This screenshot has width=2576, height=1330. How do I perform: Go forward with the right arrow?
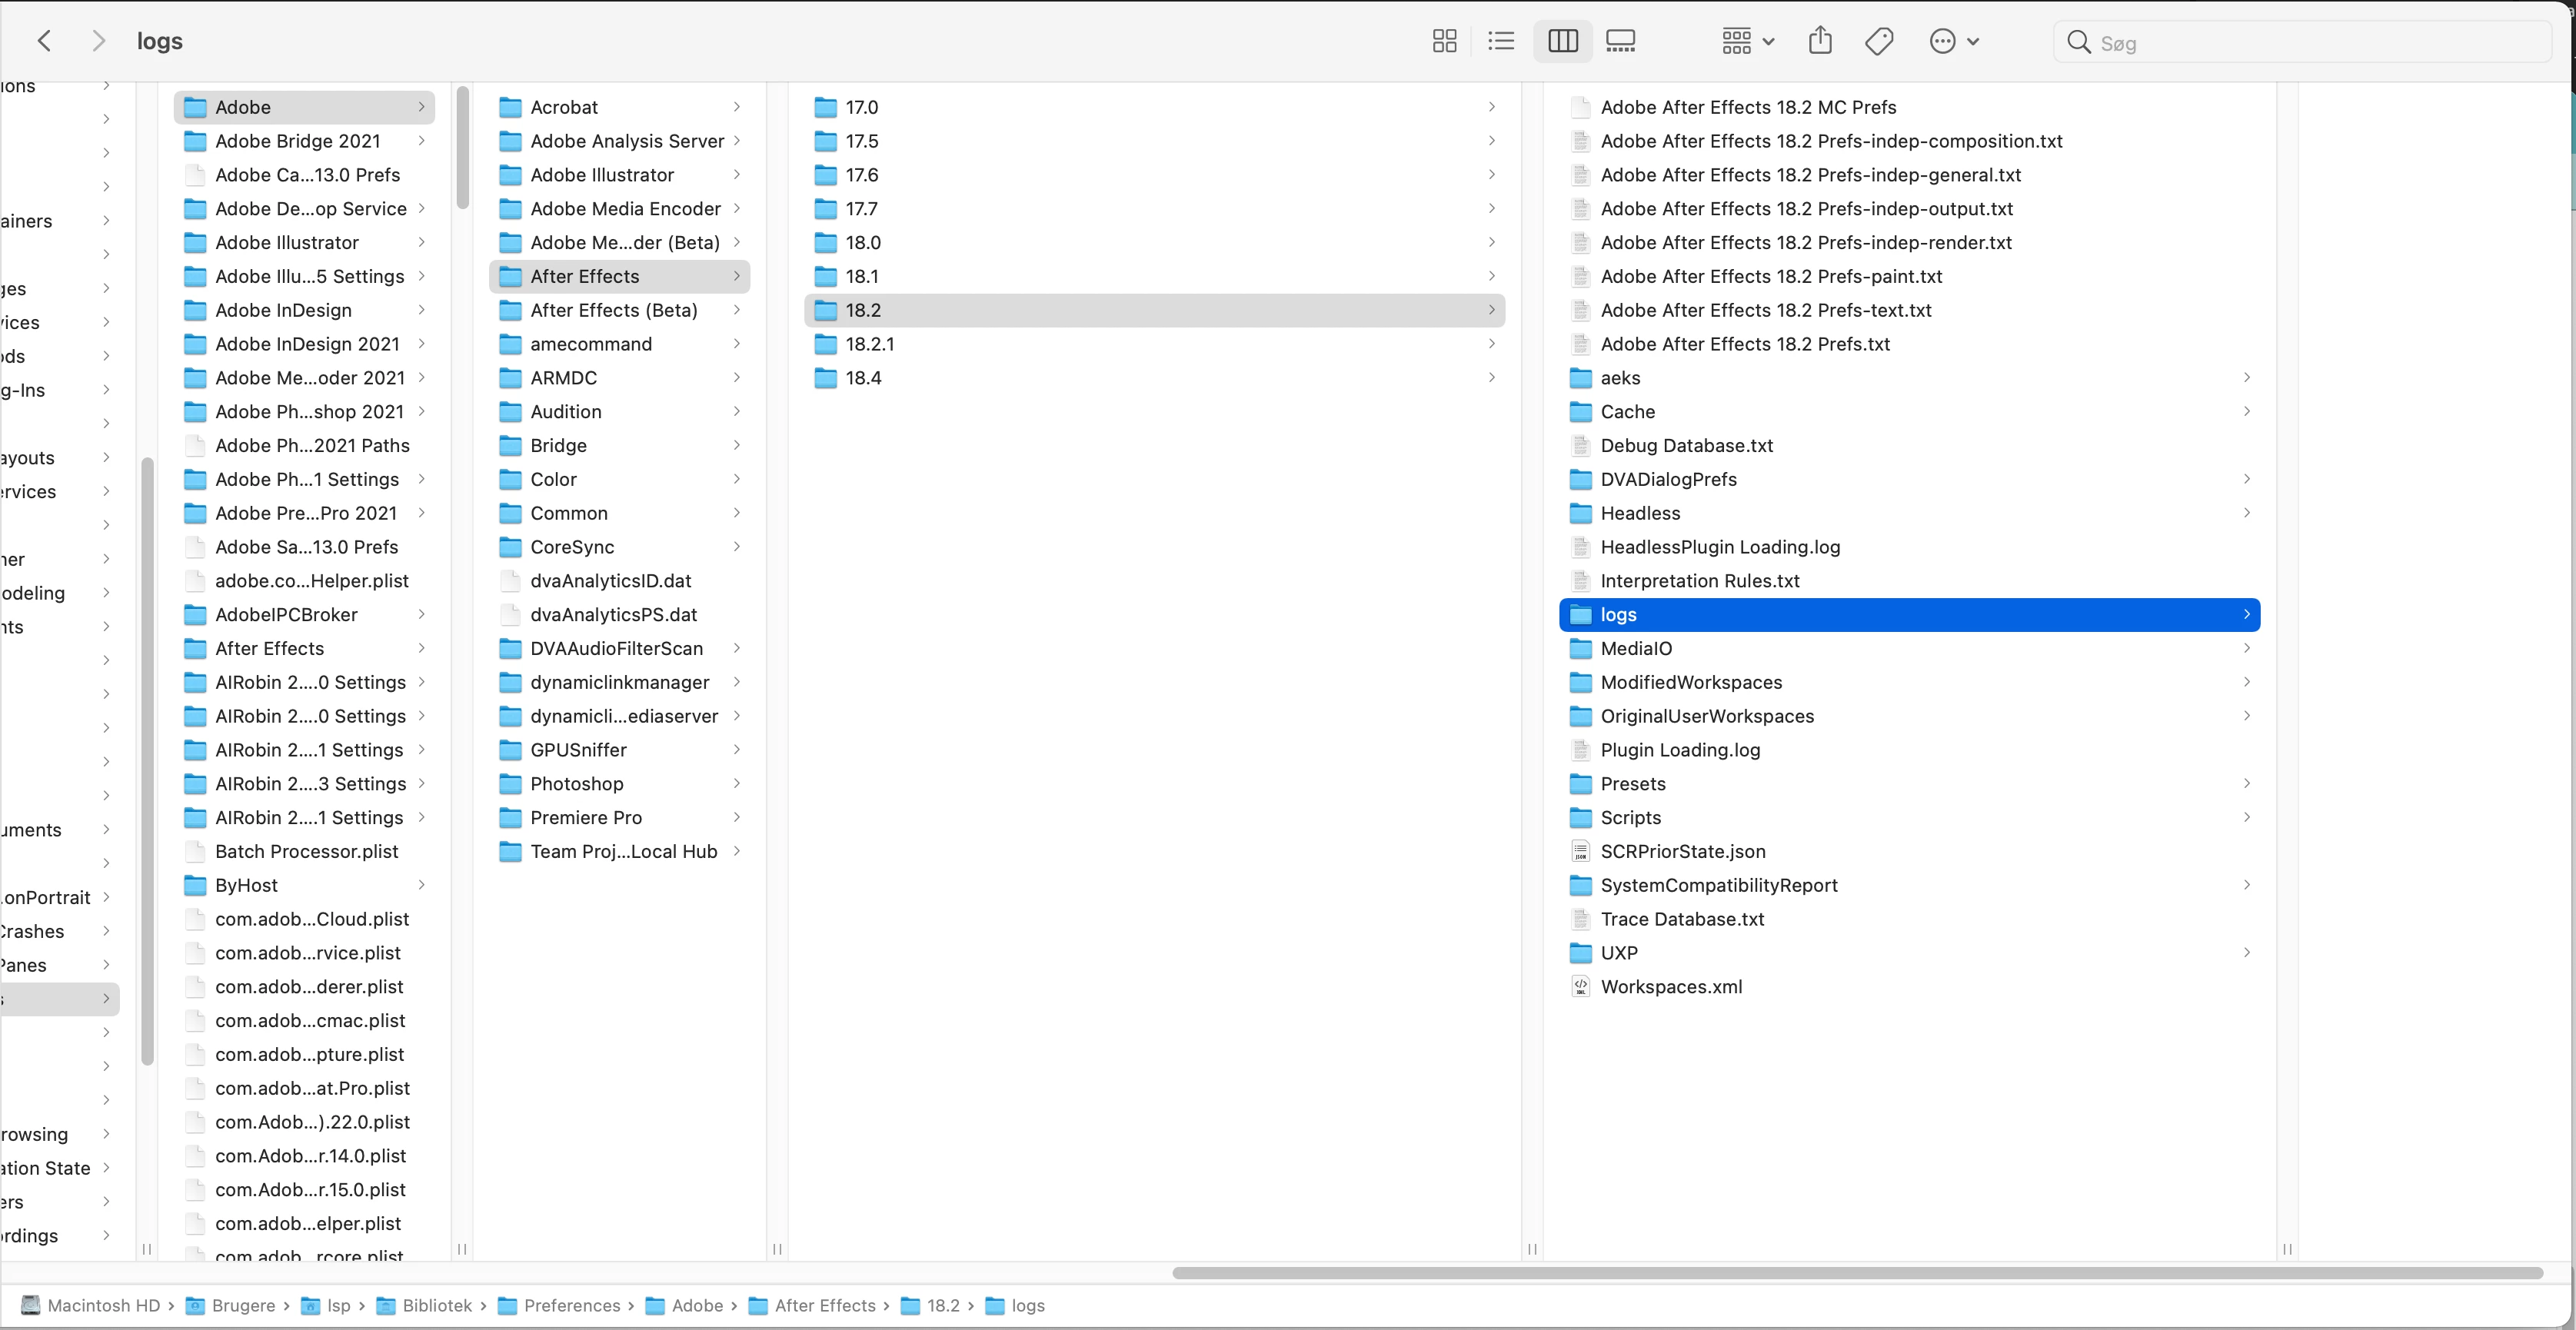point(98,41)
